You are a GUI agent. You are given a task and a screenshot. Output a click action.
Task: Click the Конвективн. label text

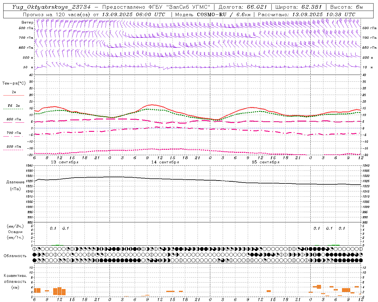[x=15, y=276]
